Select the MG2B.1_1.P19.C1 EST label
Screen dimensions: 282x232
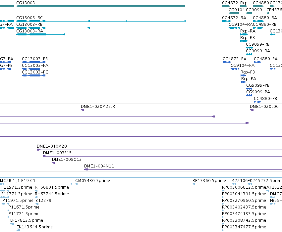point(18,181)
